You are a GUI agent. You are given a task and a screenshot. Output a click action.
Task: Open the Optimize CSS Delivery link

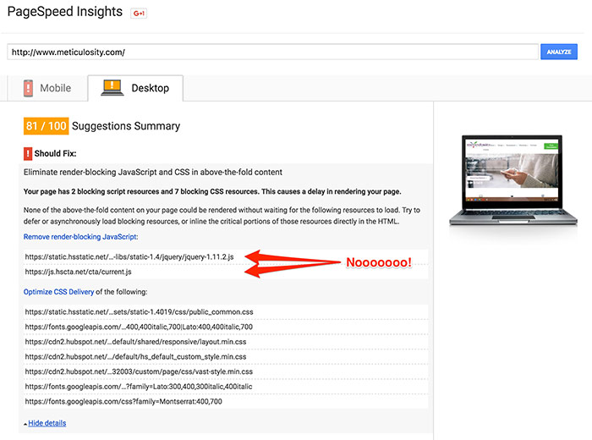pyautogui.click(x=58, y=292)
